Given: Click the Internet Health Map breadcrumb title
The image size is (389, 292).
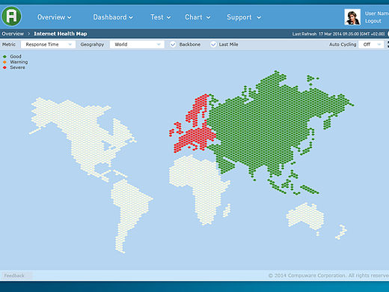Looking at the screenshot, I should click(61, 34).
